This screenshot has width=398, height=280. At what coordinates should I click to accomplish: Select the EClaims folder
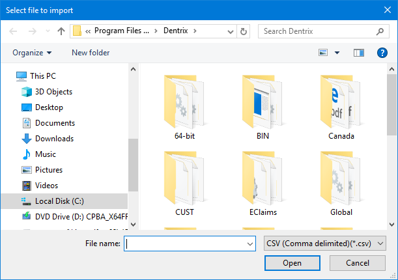[x=263, y=183]
